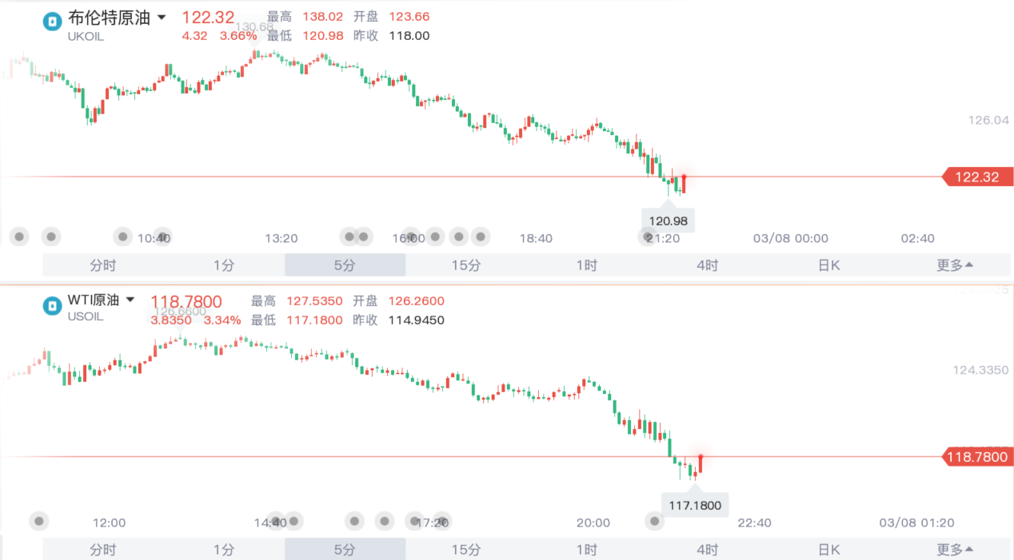Click the blue Brent crude UKOIL logo icon

click(x=52, y=22)
